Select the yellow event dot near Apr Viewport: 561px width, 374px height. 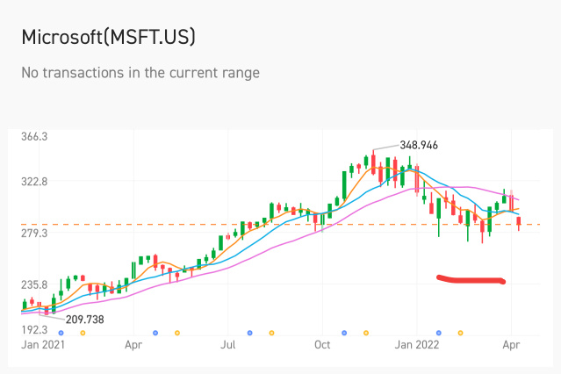point(177,333)
